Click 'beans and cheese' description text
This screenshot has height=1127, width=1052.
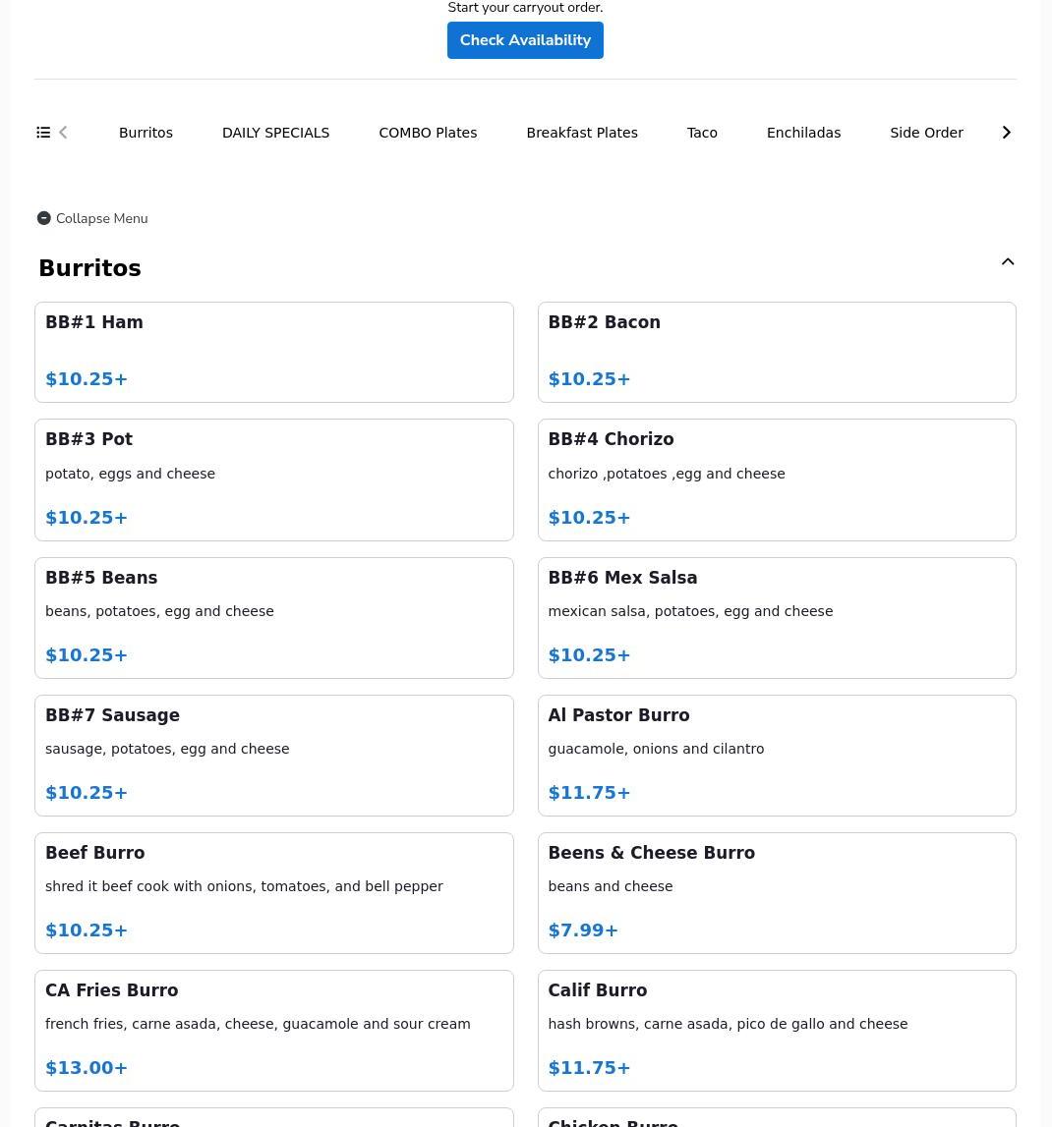[x=611, y=886]
